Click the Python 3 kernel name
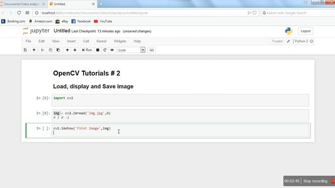The height and width of the screenshot is (188, 335). 301,41
